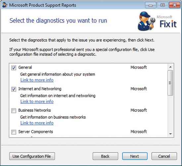Open Internet and Networking's more info link

[x=37, y=102]
